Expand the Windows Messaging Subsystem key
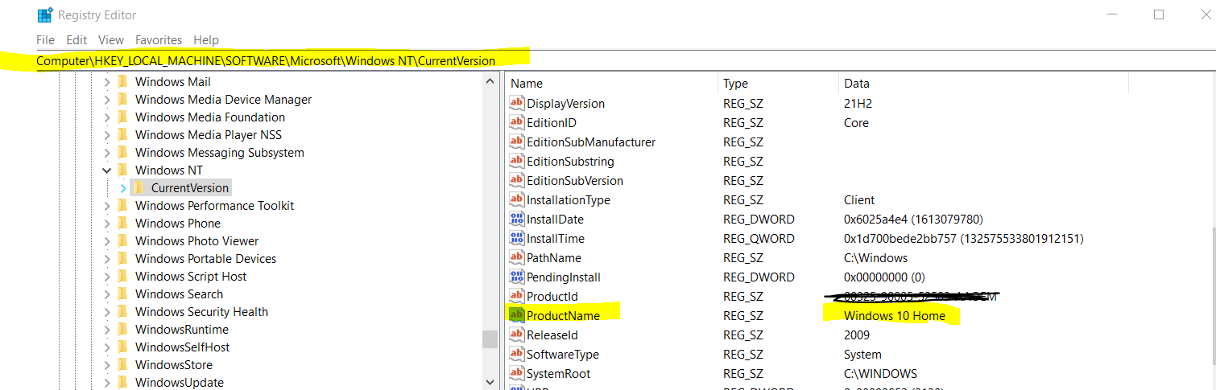This screenshot has width=1216, height=390. [107, 152]
